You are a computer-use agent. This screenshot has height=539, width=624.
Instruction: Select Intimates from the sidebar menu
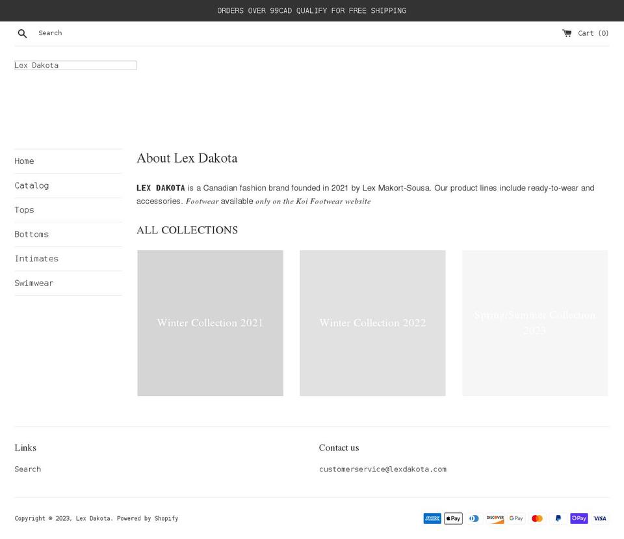pyautogui.click(x=36, y=258)
